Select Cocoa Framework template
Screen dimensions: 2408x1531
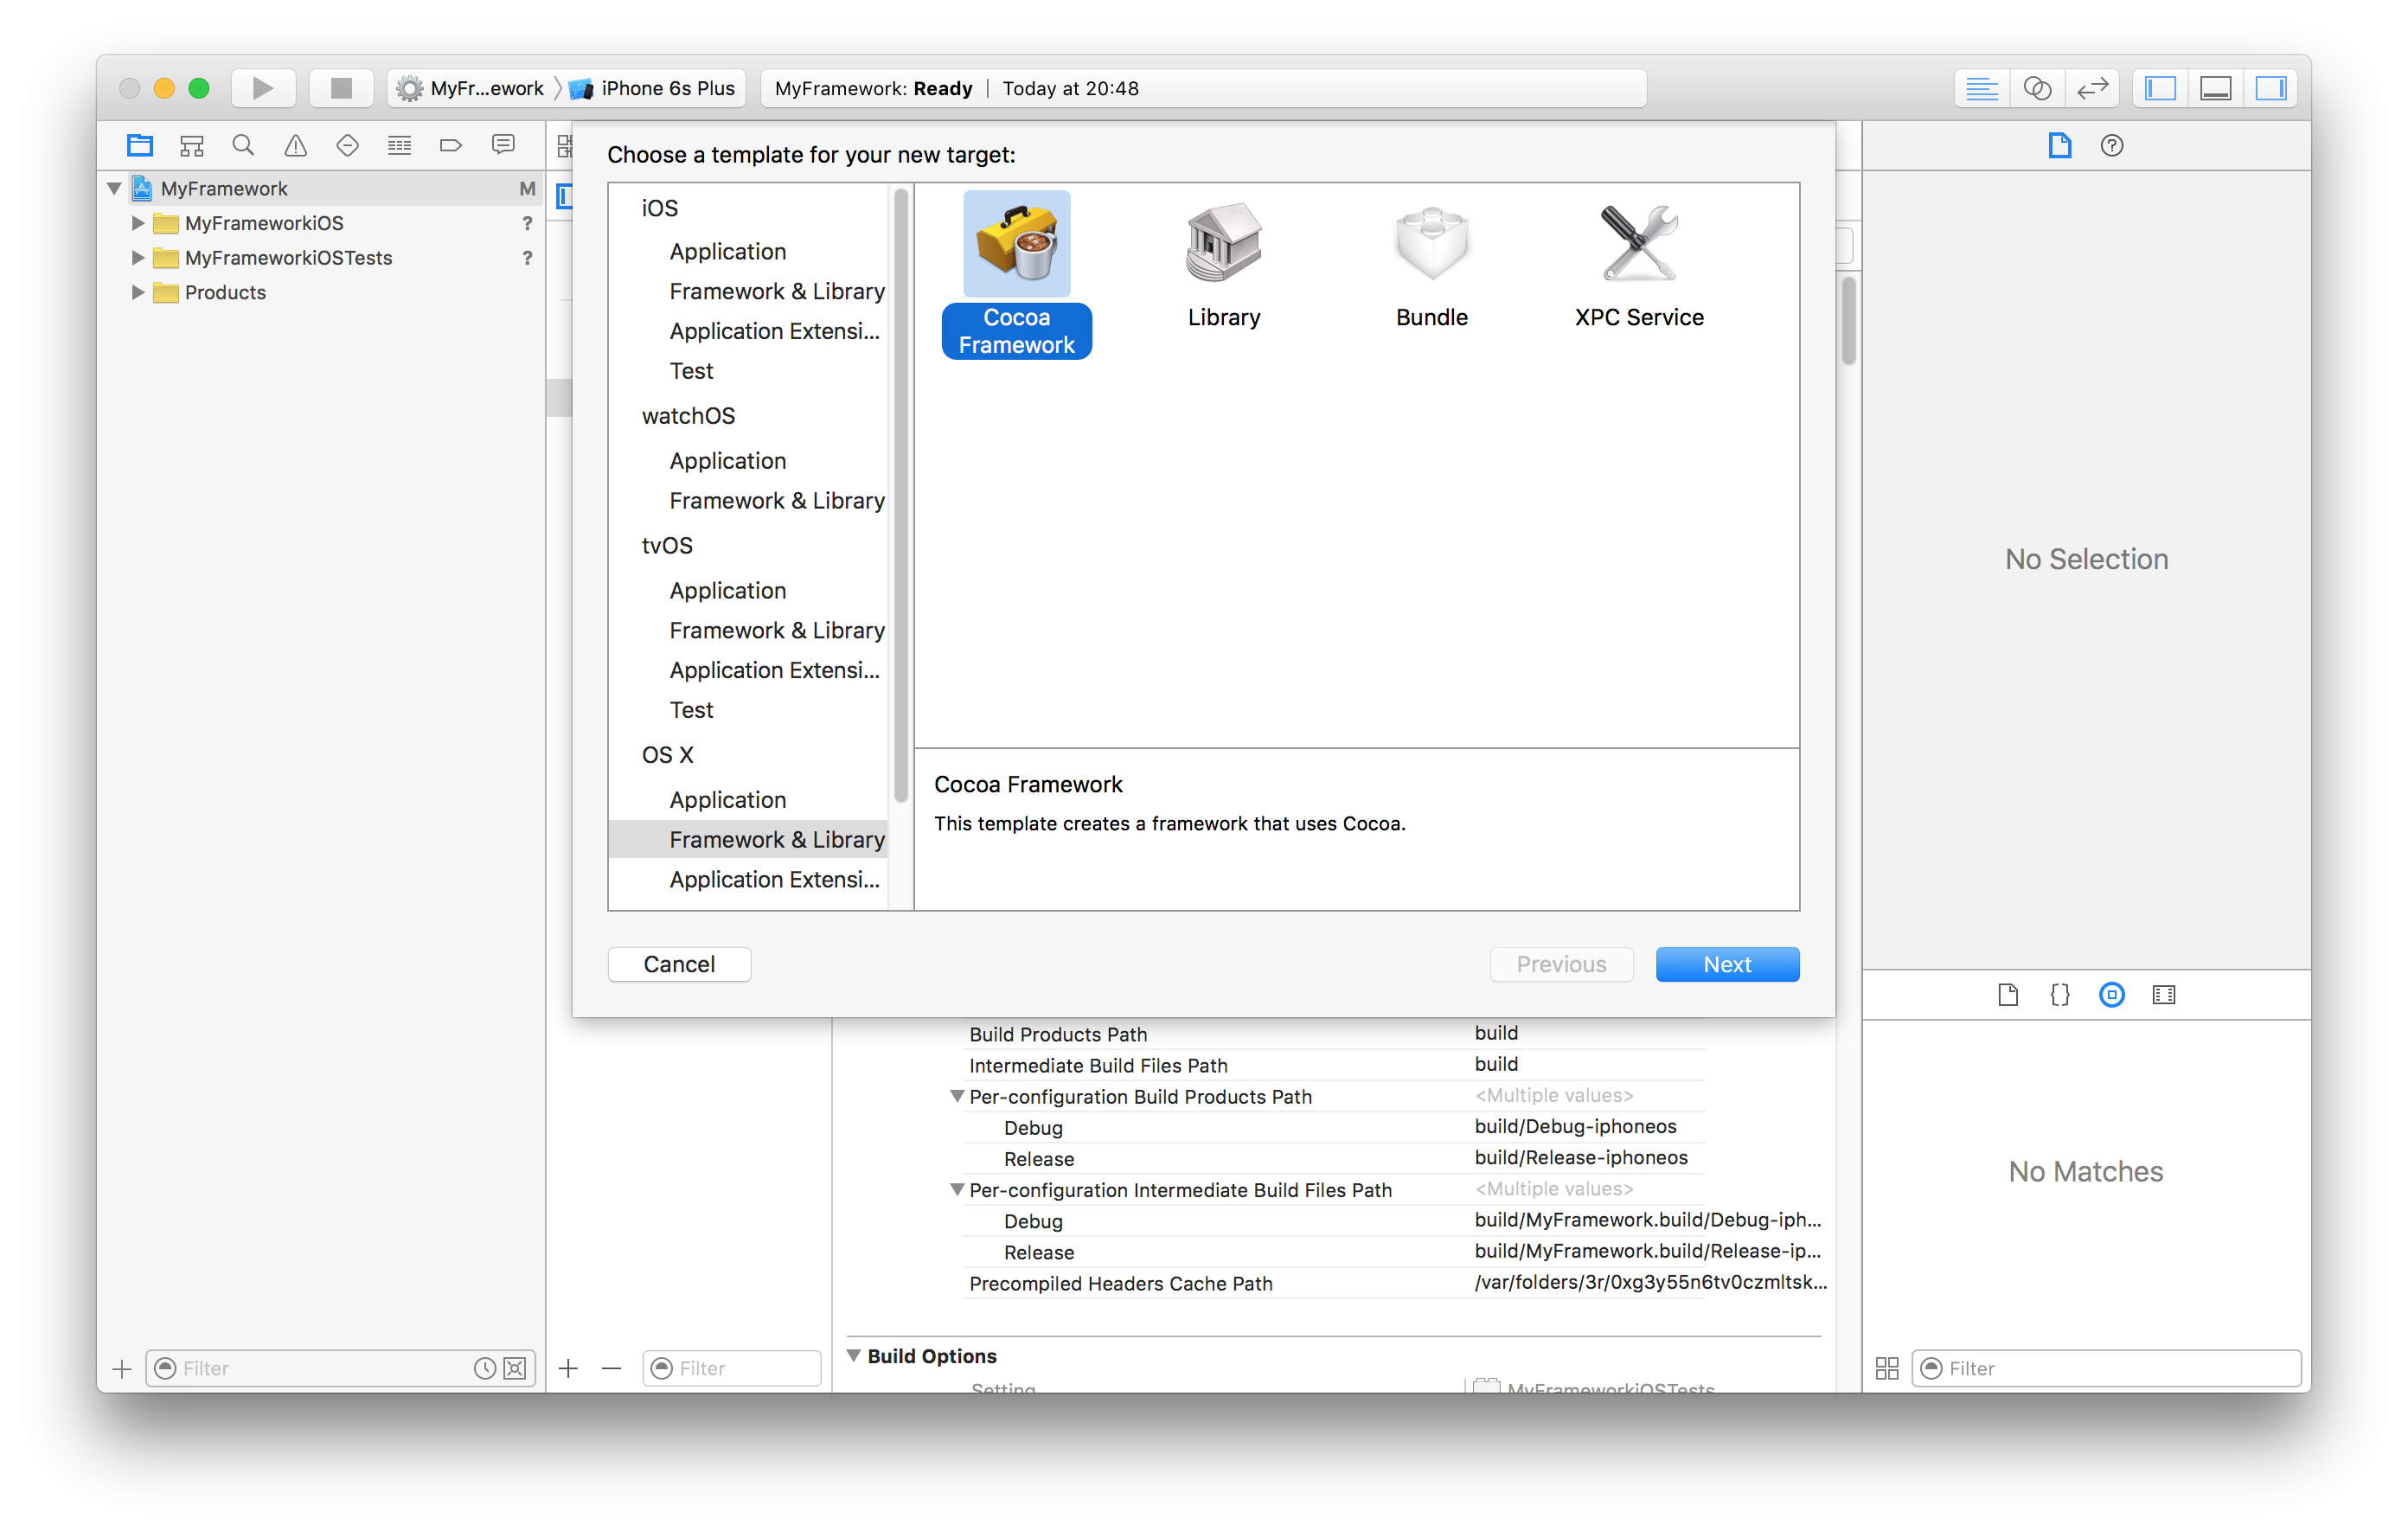(1016, 274)
